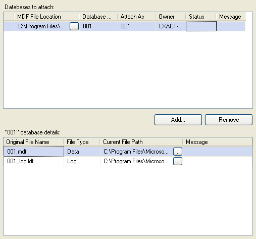Click the Add... button
Screen dimensions: 256x239
pyautogui.click(x=178, y=120)
